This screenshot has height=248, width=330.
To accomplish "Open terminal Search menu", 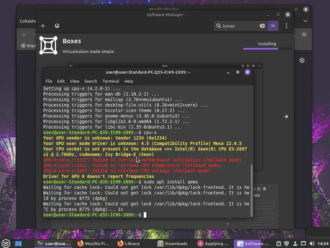I will pos(91,81).
